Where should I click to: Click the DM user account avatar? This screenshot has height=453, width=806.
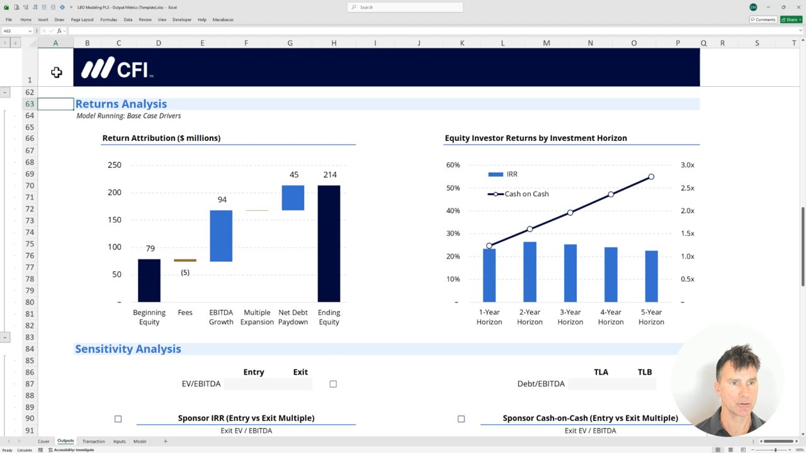pyautogui.click(x=753, y=7)
